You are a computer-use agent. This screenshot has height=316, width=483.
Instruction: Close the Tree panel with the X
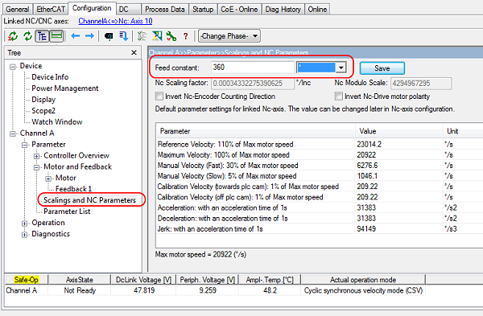pos(134,52)
